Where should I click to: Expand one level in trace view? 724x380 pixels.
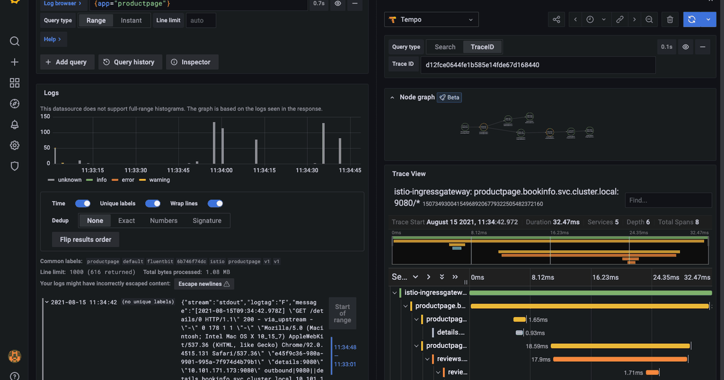click(x=428, y=277)
